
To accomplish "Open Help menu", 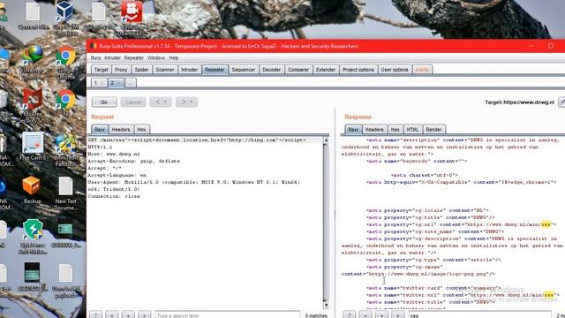I will coord(174,57).
